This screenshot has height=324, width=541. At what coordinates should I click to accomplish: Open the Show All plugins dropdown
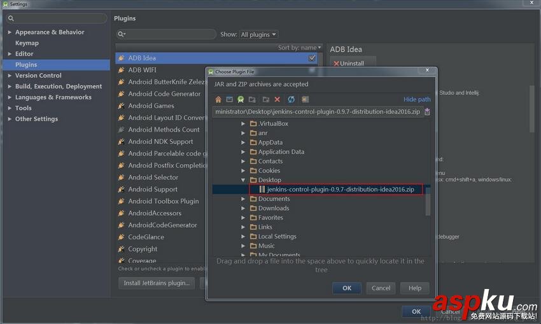pyautogui.click(x=258, y=34)
